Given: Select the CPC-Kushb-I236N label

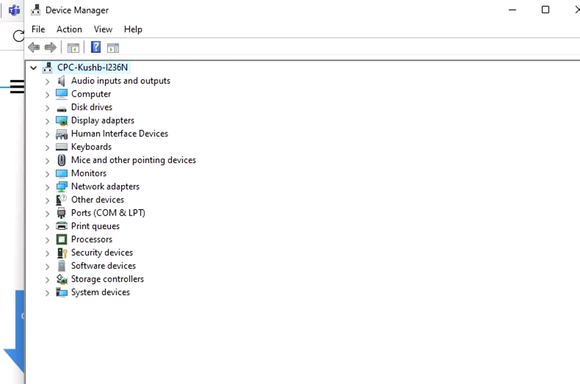Looking at the screenshot, I should 93,67.
